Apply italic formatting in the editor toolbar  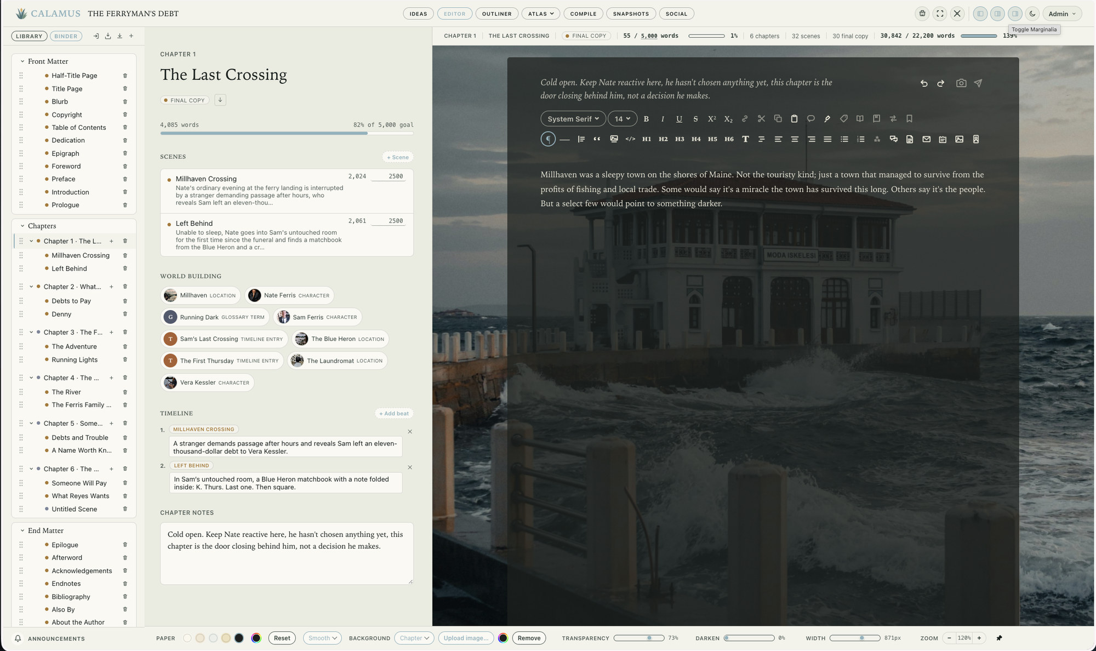663,119
